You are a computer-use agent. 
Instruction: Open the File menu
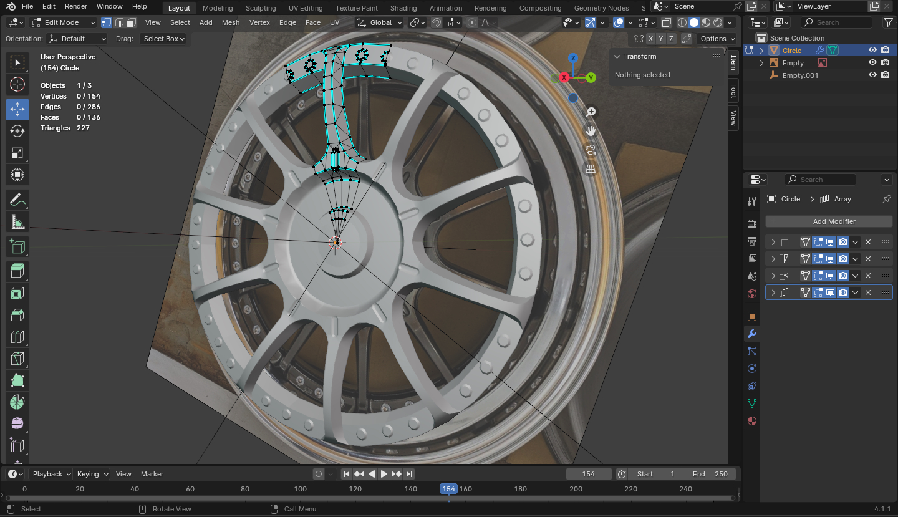tap(27, 6)
